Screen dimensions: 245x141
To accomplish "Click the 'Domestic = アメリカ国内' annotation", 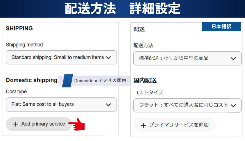I will [100, 81].
